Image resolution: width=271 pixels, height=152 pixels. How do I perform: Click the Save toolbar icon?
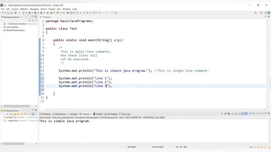(8, 13)
